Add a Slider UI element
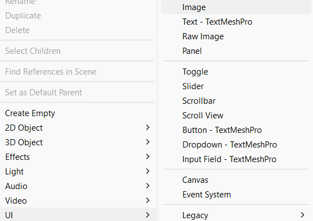Viewport: 313px width, 221px height. [236, 86]
